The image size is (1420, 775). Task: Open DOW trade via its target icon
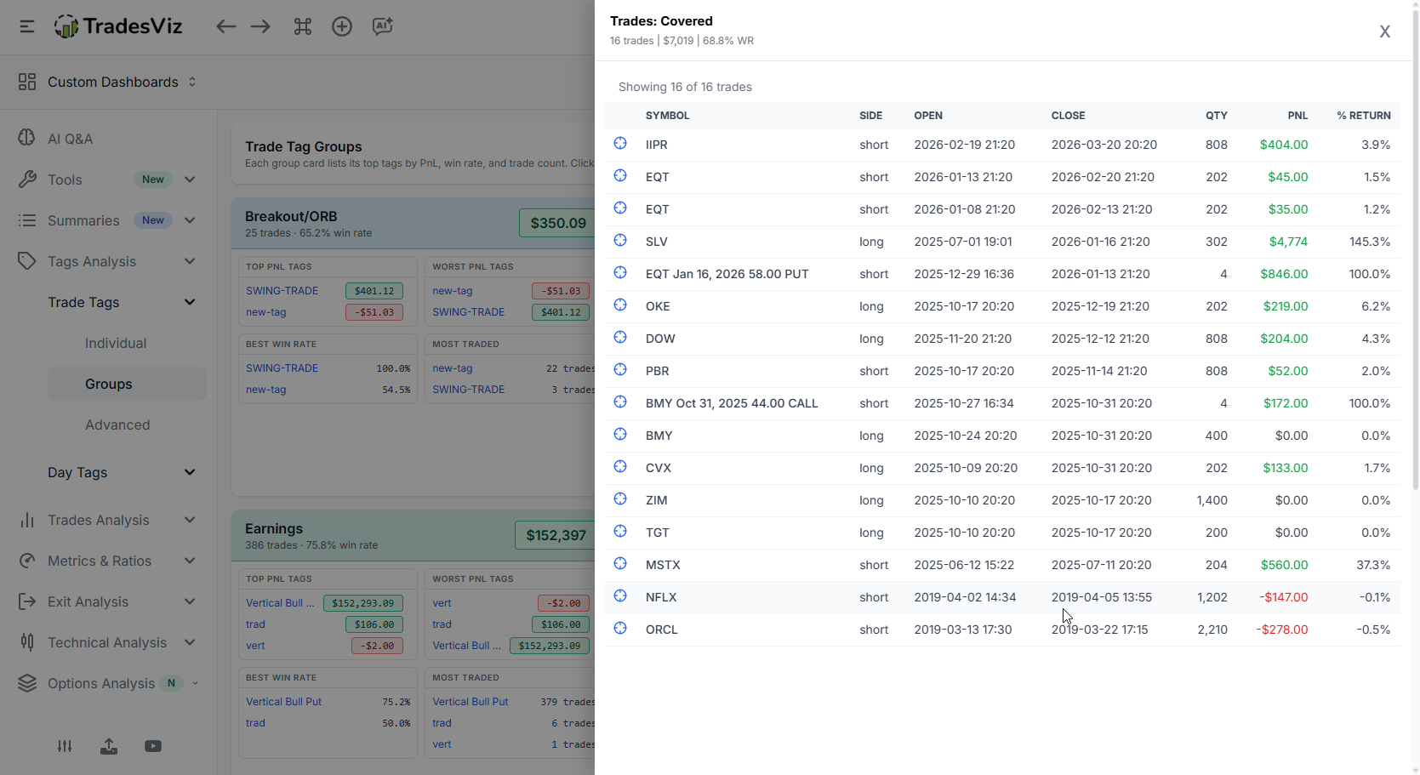620,338
